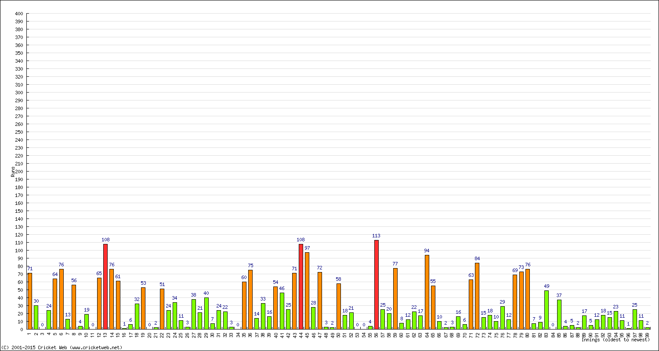Image resolution: width=659 pixels, height=351 pixels.
Task: Click the green 38-run bar at innings 27
Action: pos(194,314)
